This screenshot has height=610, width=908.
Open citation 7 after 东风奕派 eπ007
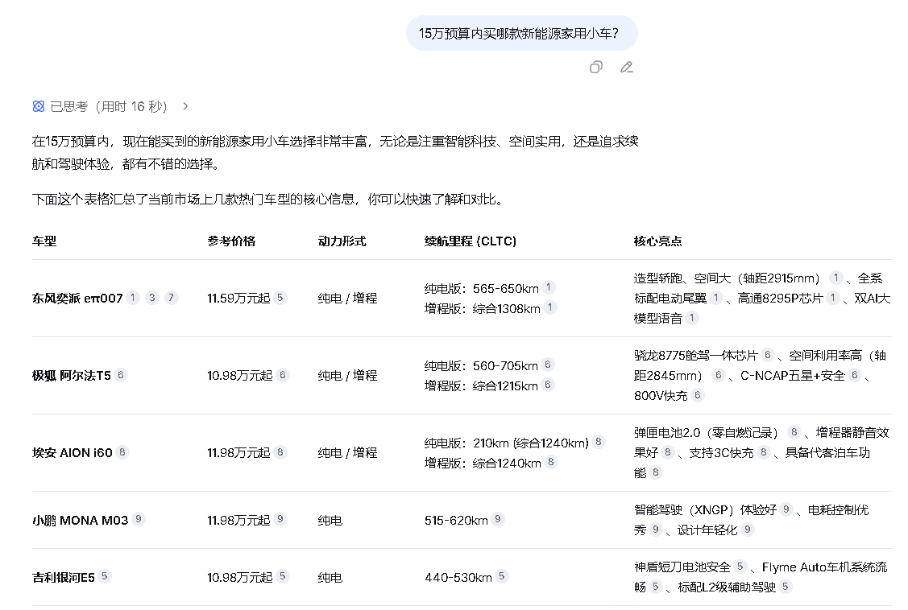point(171,297)
